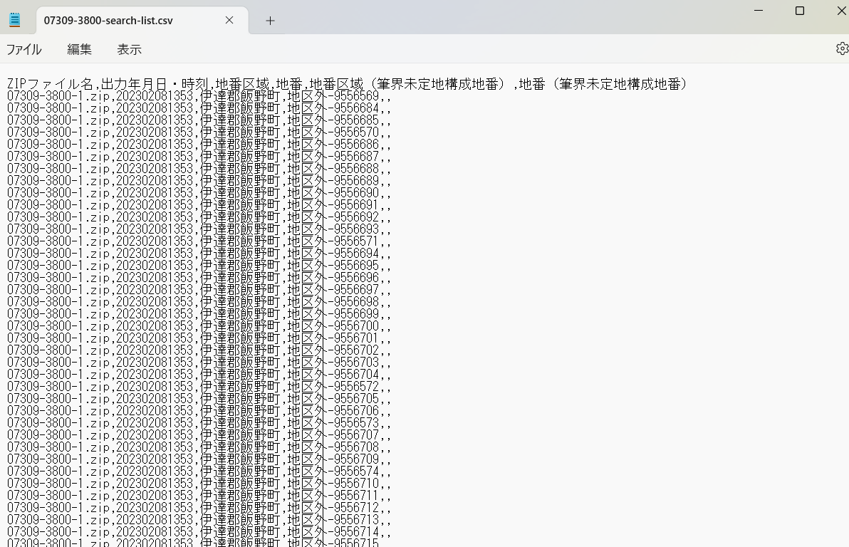Click the line ending with 地区外-9556707
The image size is (849, 547).
(199, 435)
